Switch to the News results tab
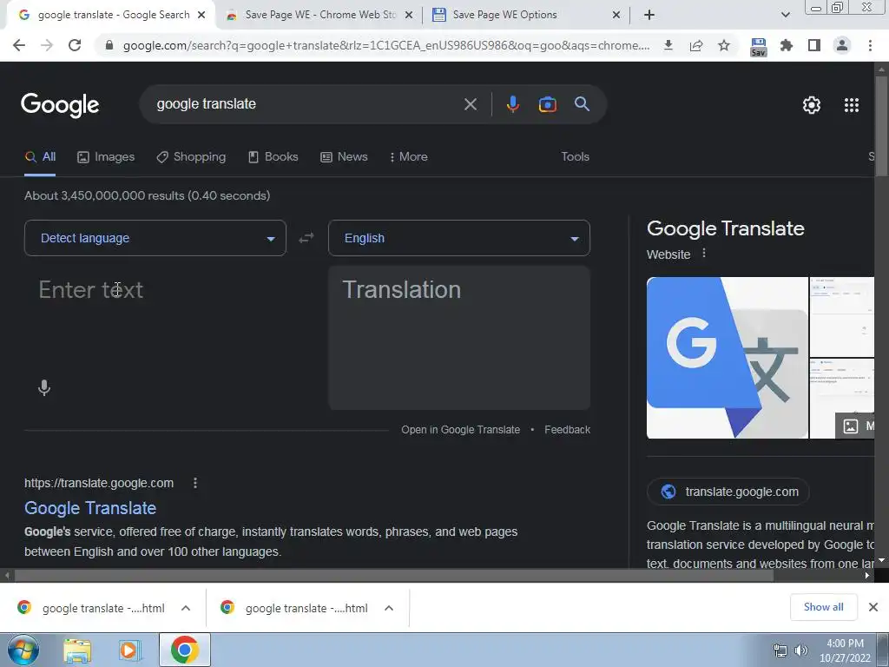889x667 pixels. (x=344, y=156)
